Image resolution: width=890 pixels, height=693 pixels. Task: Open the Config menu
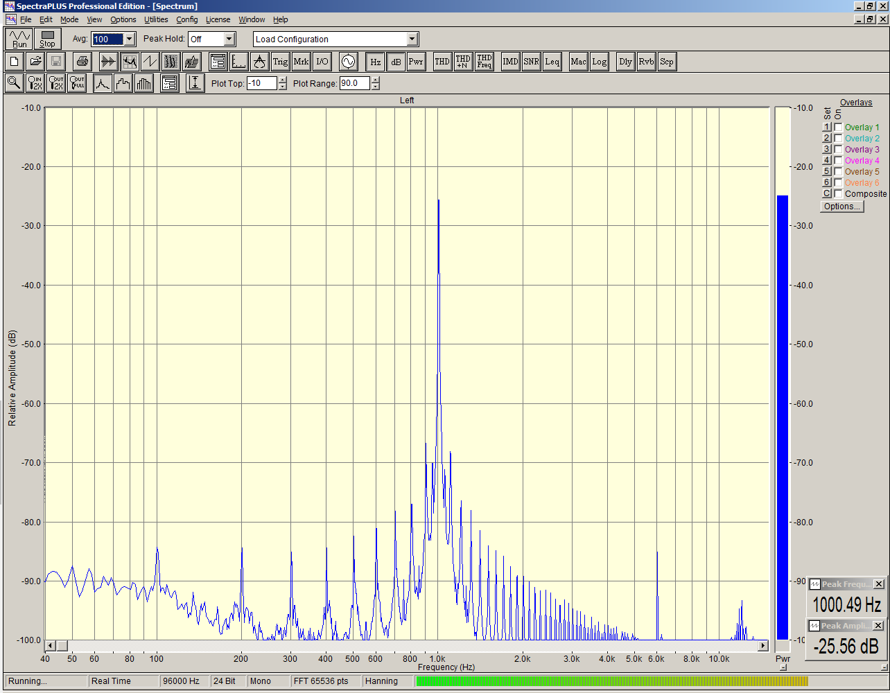click(186, 19)
